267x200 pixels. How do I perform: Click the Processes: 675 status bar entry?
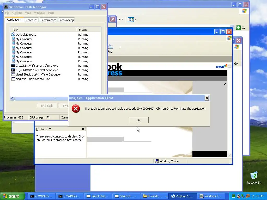coord(14,117)
